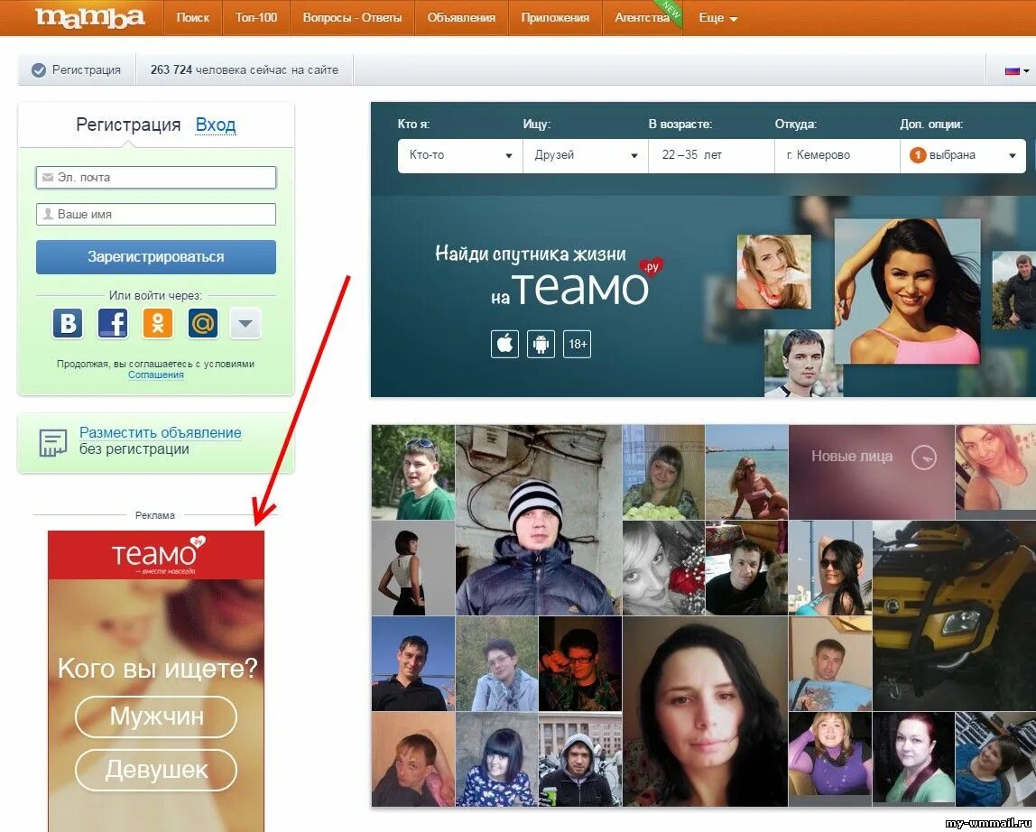Select the age range 22–35 лет field

[x=711, y=155]
